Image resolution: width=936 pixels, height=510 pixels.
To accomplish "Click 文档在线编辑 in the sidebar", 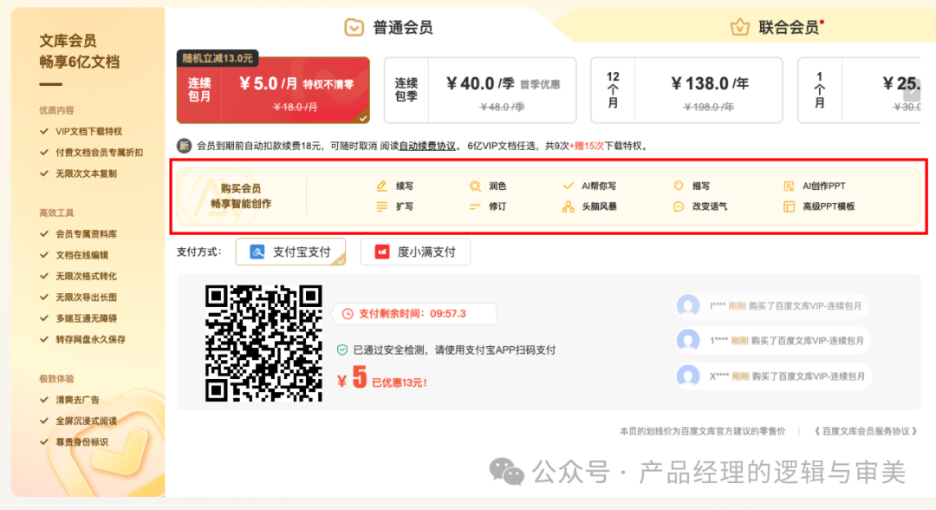I will (81, 255).
